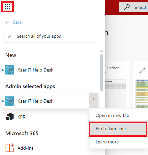Open Kaar IT Help Desk under New
The height and width of the screenshot is (155, 148).
click(x=10, y=70)
